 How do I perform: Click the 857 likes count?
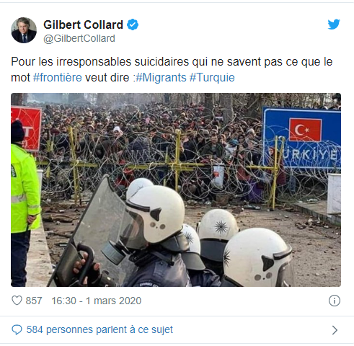pyautogui.click(x=34, y=301)
